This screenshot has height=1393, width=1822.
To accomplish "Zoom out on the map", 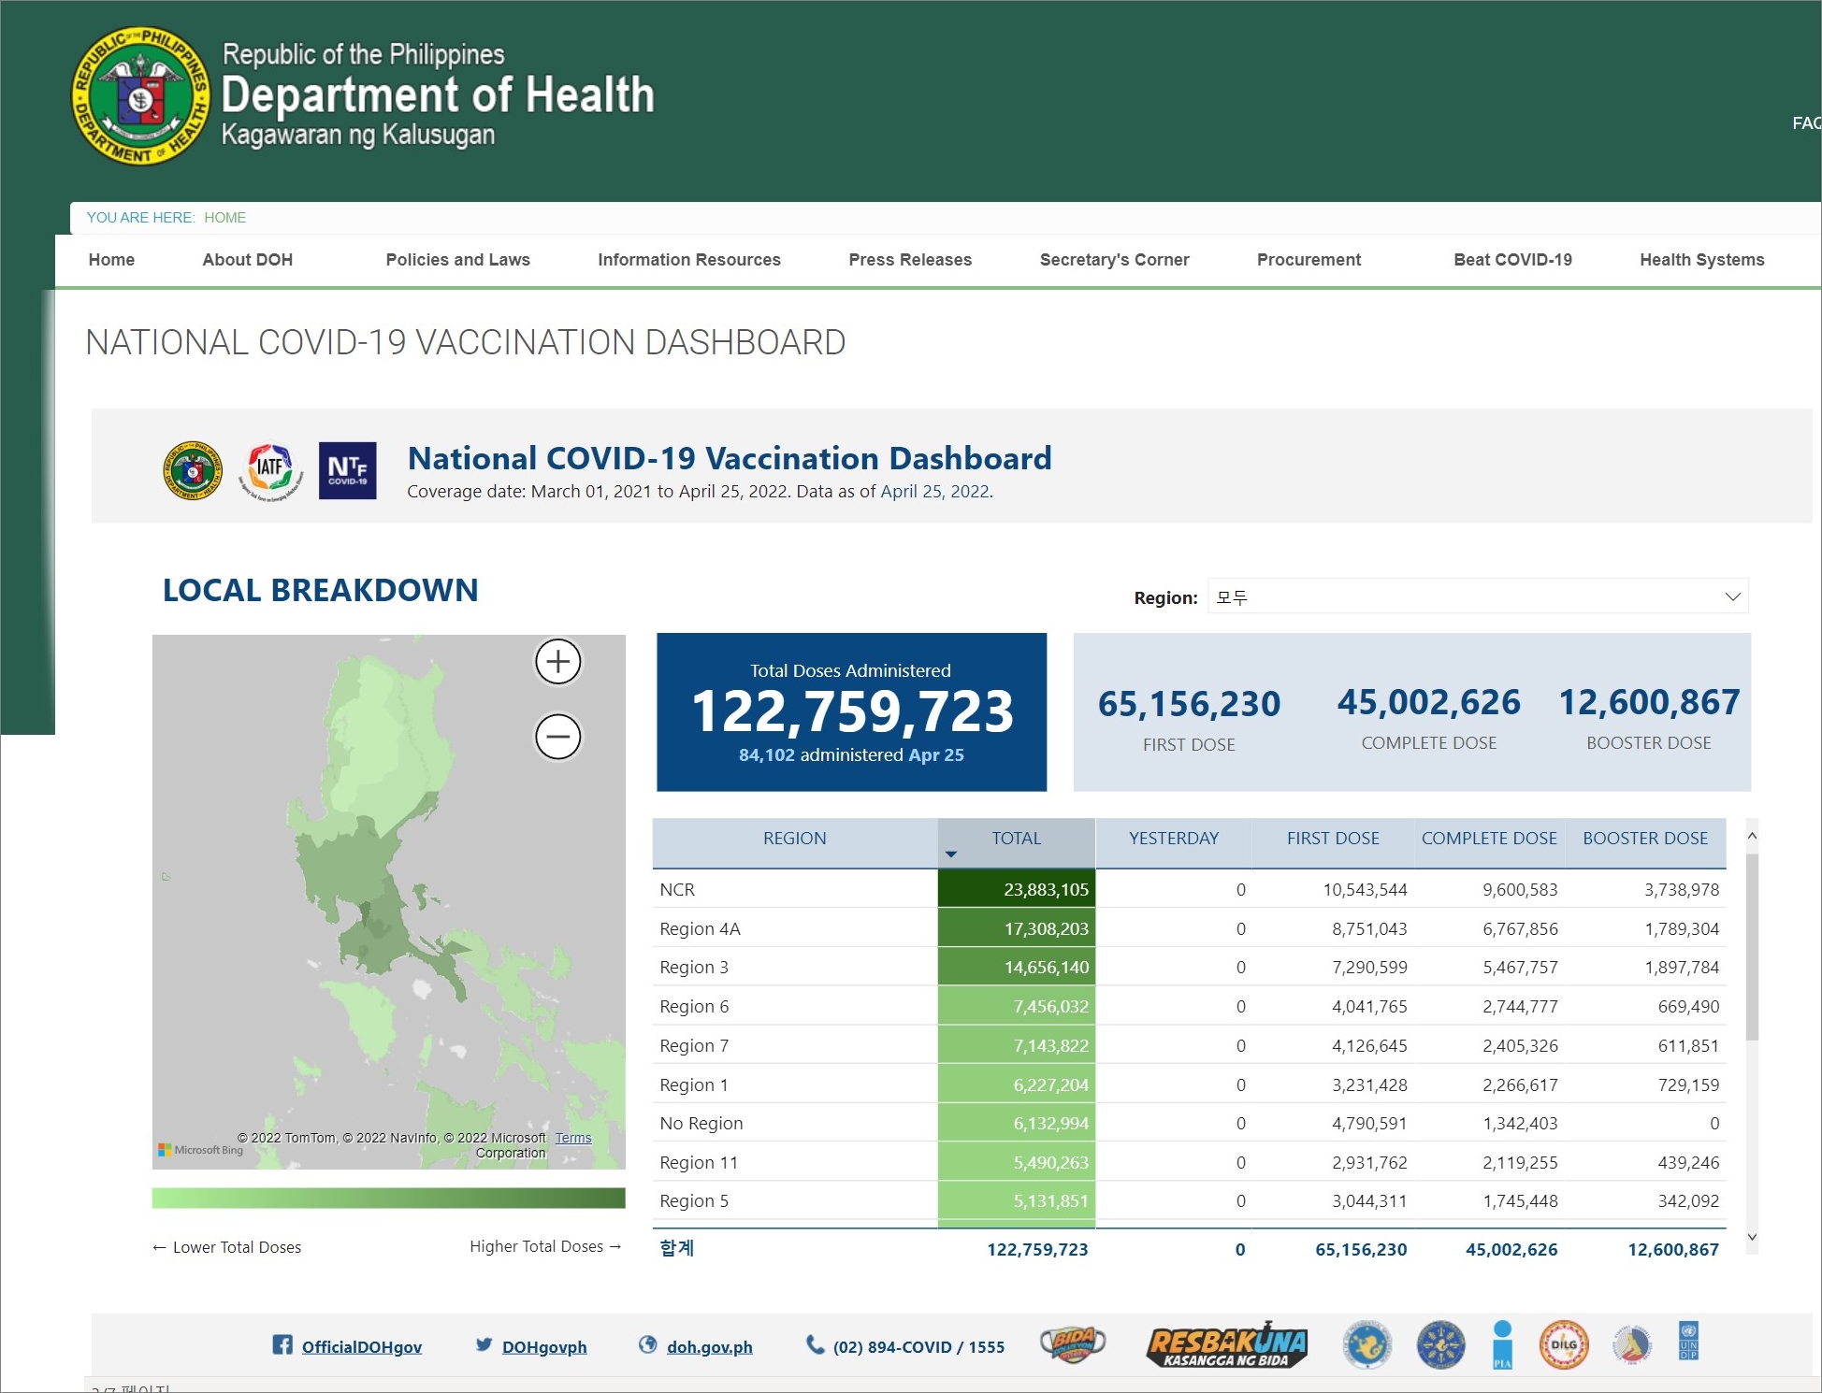I will (x=557, y=737).
